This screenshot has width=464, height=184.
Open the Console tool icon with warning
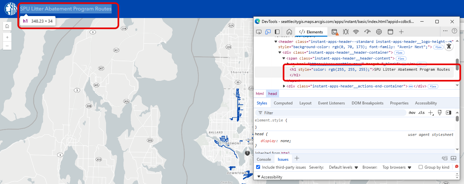pyautogui.click(x=335, y=32)
